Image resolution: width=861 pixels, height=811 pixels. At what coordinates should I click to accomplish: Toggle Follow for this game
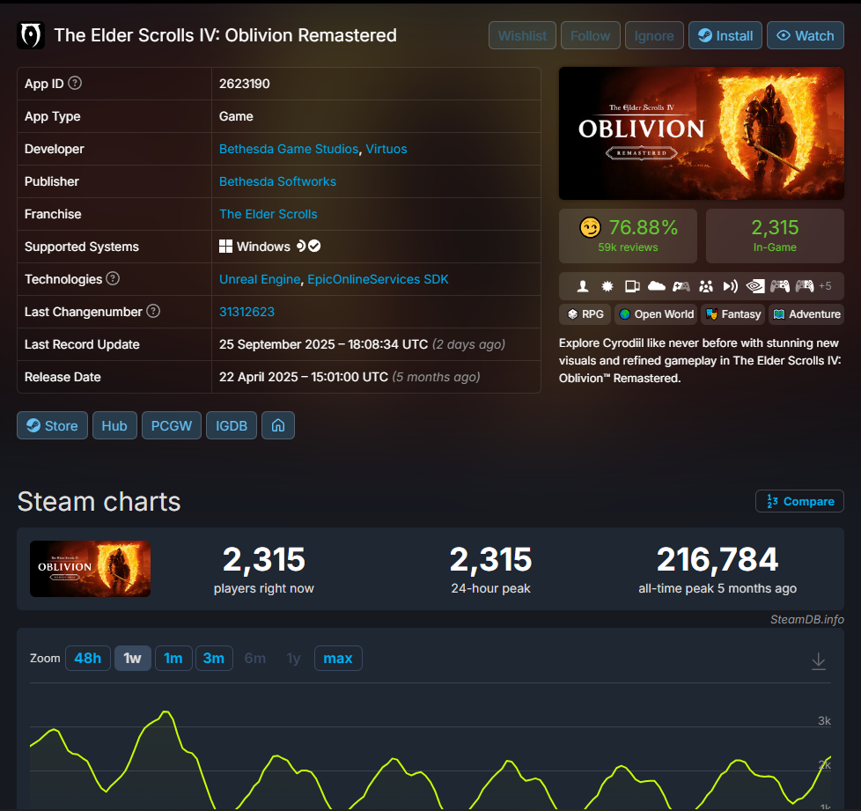click(591, 36)
